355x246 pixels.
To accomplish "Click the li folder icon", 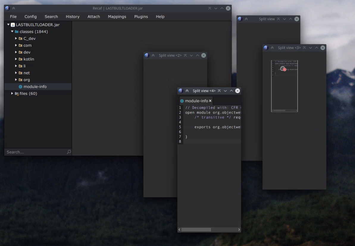I will [20, 66].
